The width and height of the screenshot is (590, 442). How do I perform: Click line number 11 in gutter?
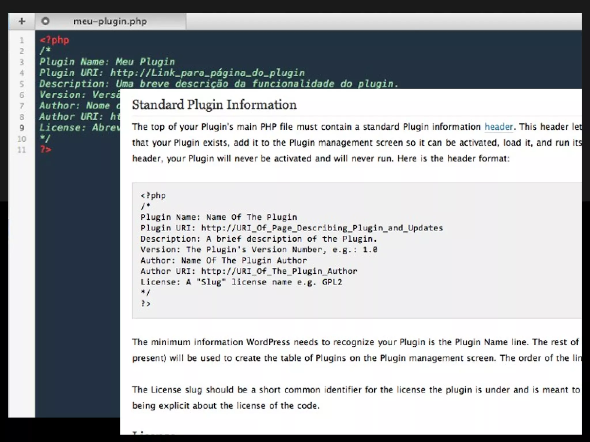(22, 150)
